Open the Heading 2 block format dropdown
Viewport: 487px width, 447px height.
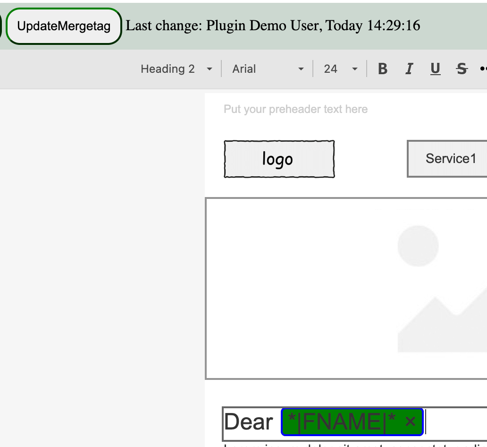pos(176,69)
